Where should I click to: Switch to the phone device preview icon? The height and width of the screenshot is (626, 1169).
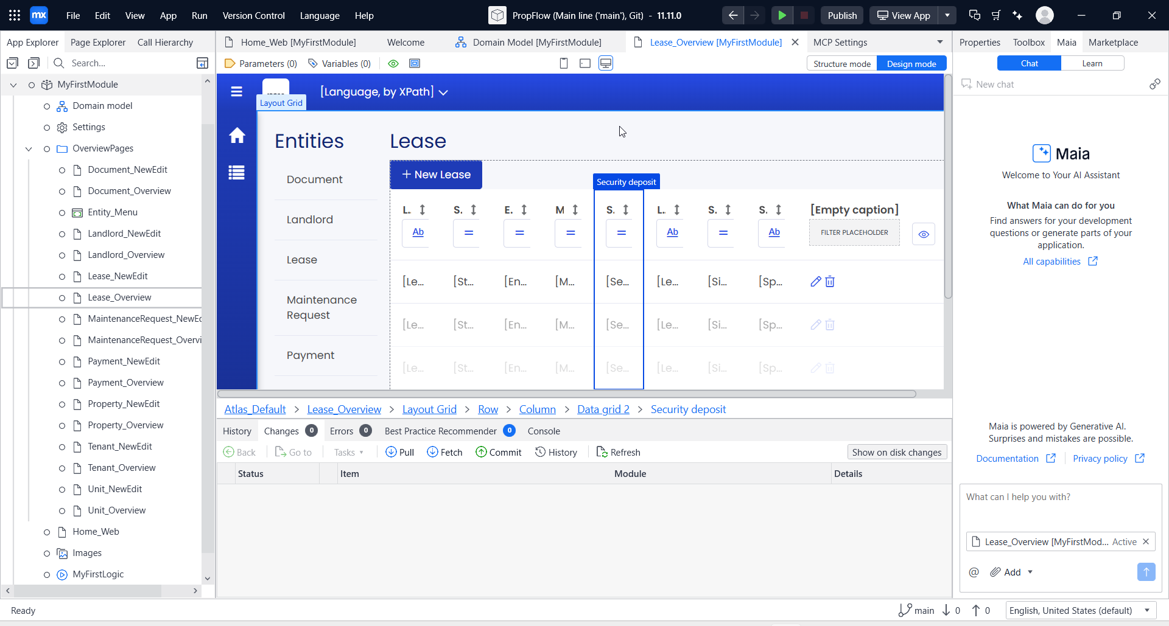(x=564, y=63)
